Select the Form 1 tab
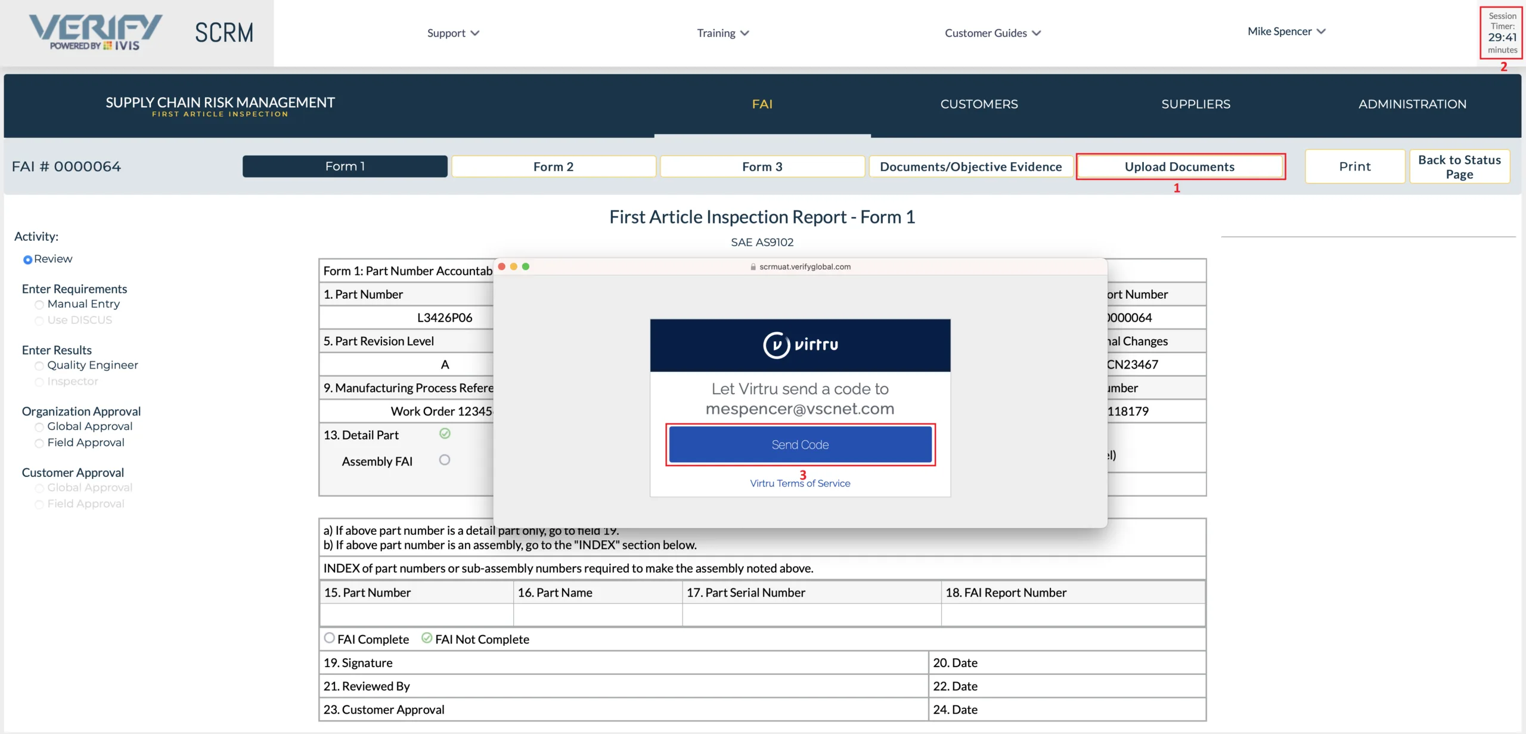The image size is (1526, 734). pos(345,166)
